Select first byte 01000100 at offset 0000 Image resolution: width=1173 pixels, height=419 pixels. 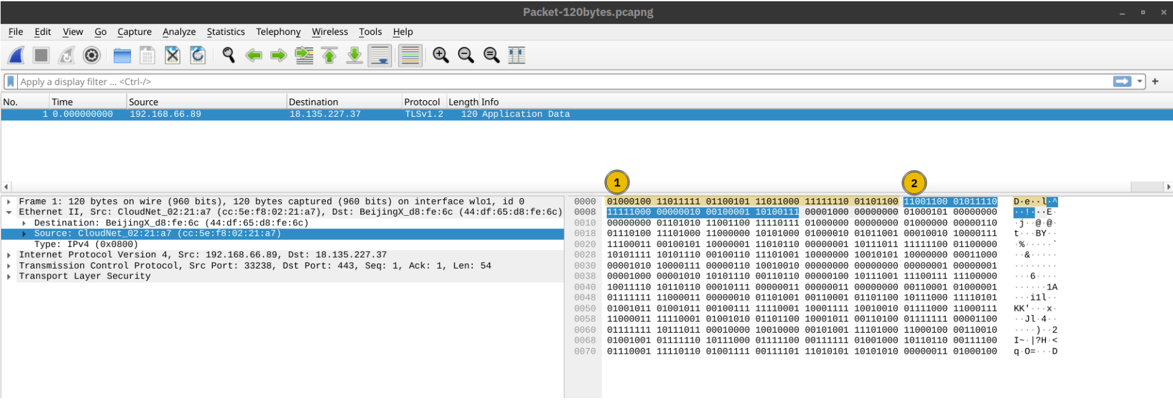tap(629, 202)
